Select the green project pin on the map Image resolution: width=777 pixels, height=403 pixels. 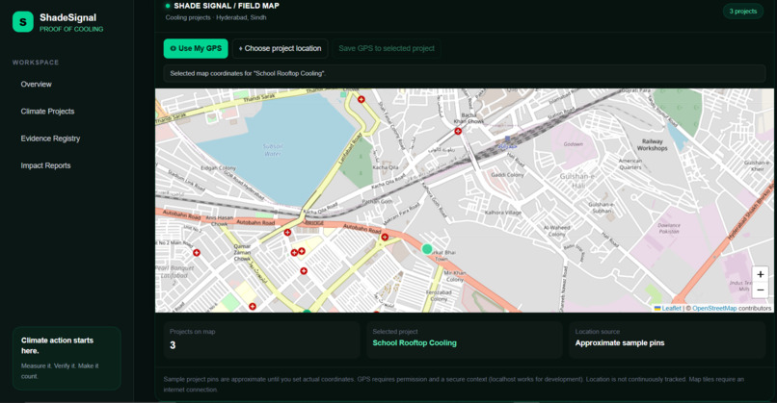click(427, 249)
